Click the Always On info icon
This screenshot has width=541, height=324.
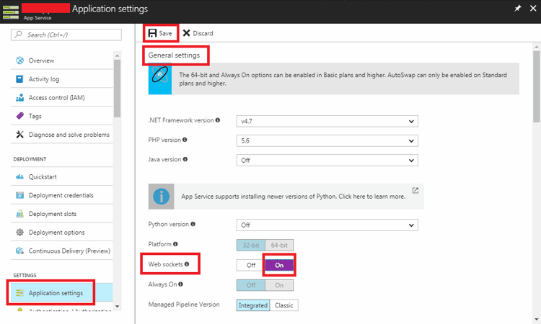click(x=181, y=284)
